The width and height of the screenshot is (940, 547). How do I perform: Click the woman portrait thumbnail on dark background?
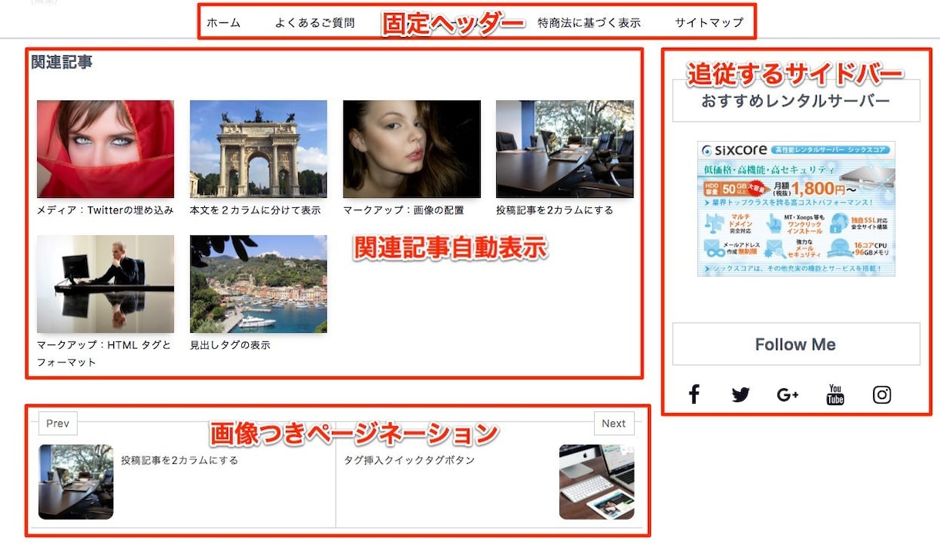[x=411, y=149]
